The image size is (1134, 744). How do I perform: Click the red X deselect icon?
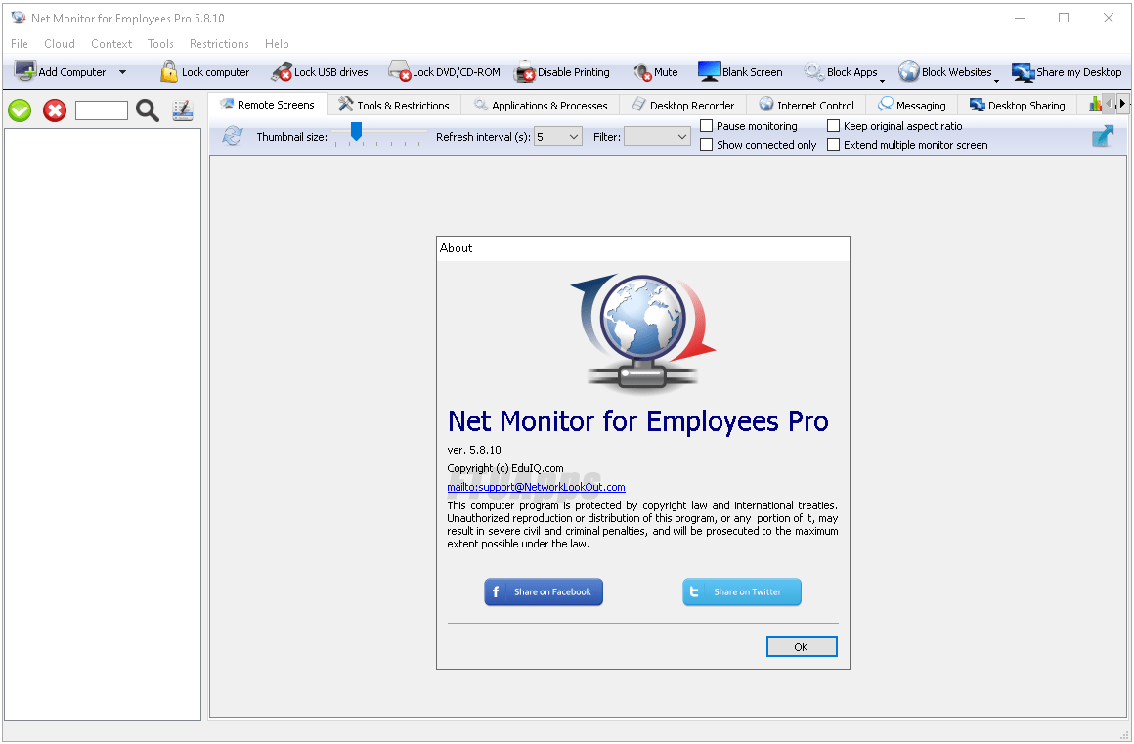[x=54, y=110]
